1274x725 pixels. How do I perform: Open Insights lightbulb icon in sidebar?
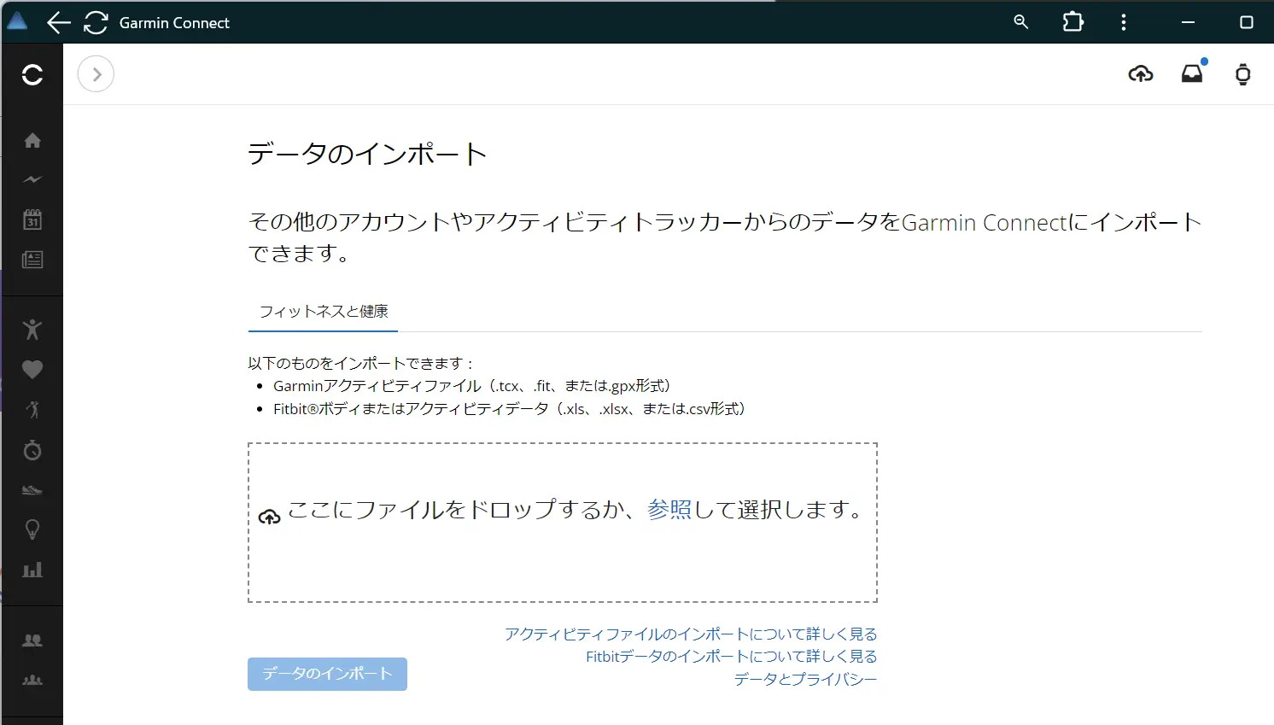point(32,529)
